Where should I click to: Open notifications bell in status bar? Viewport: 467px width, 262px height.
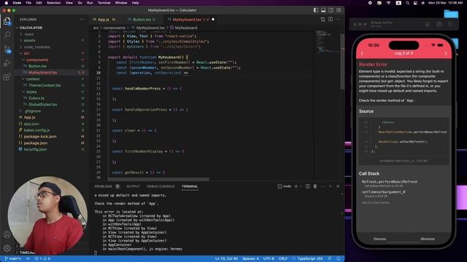(339, 259)
